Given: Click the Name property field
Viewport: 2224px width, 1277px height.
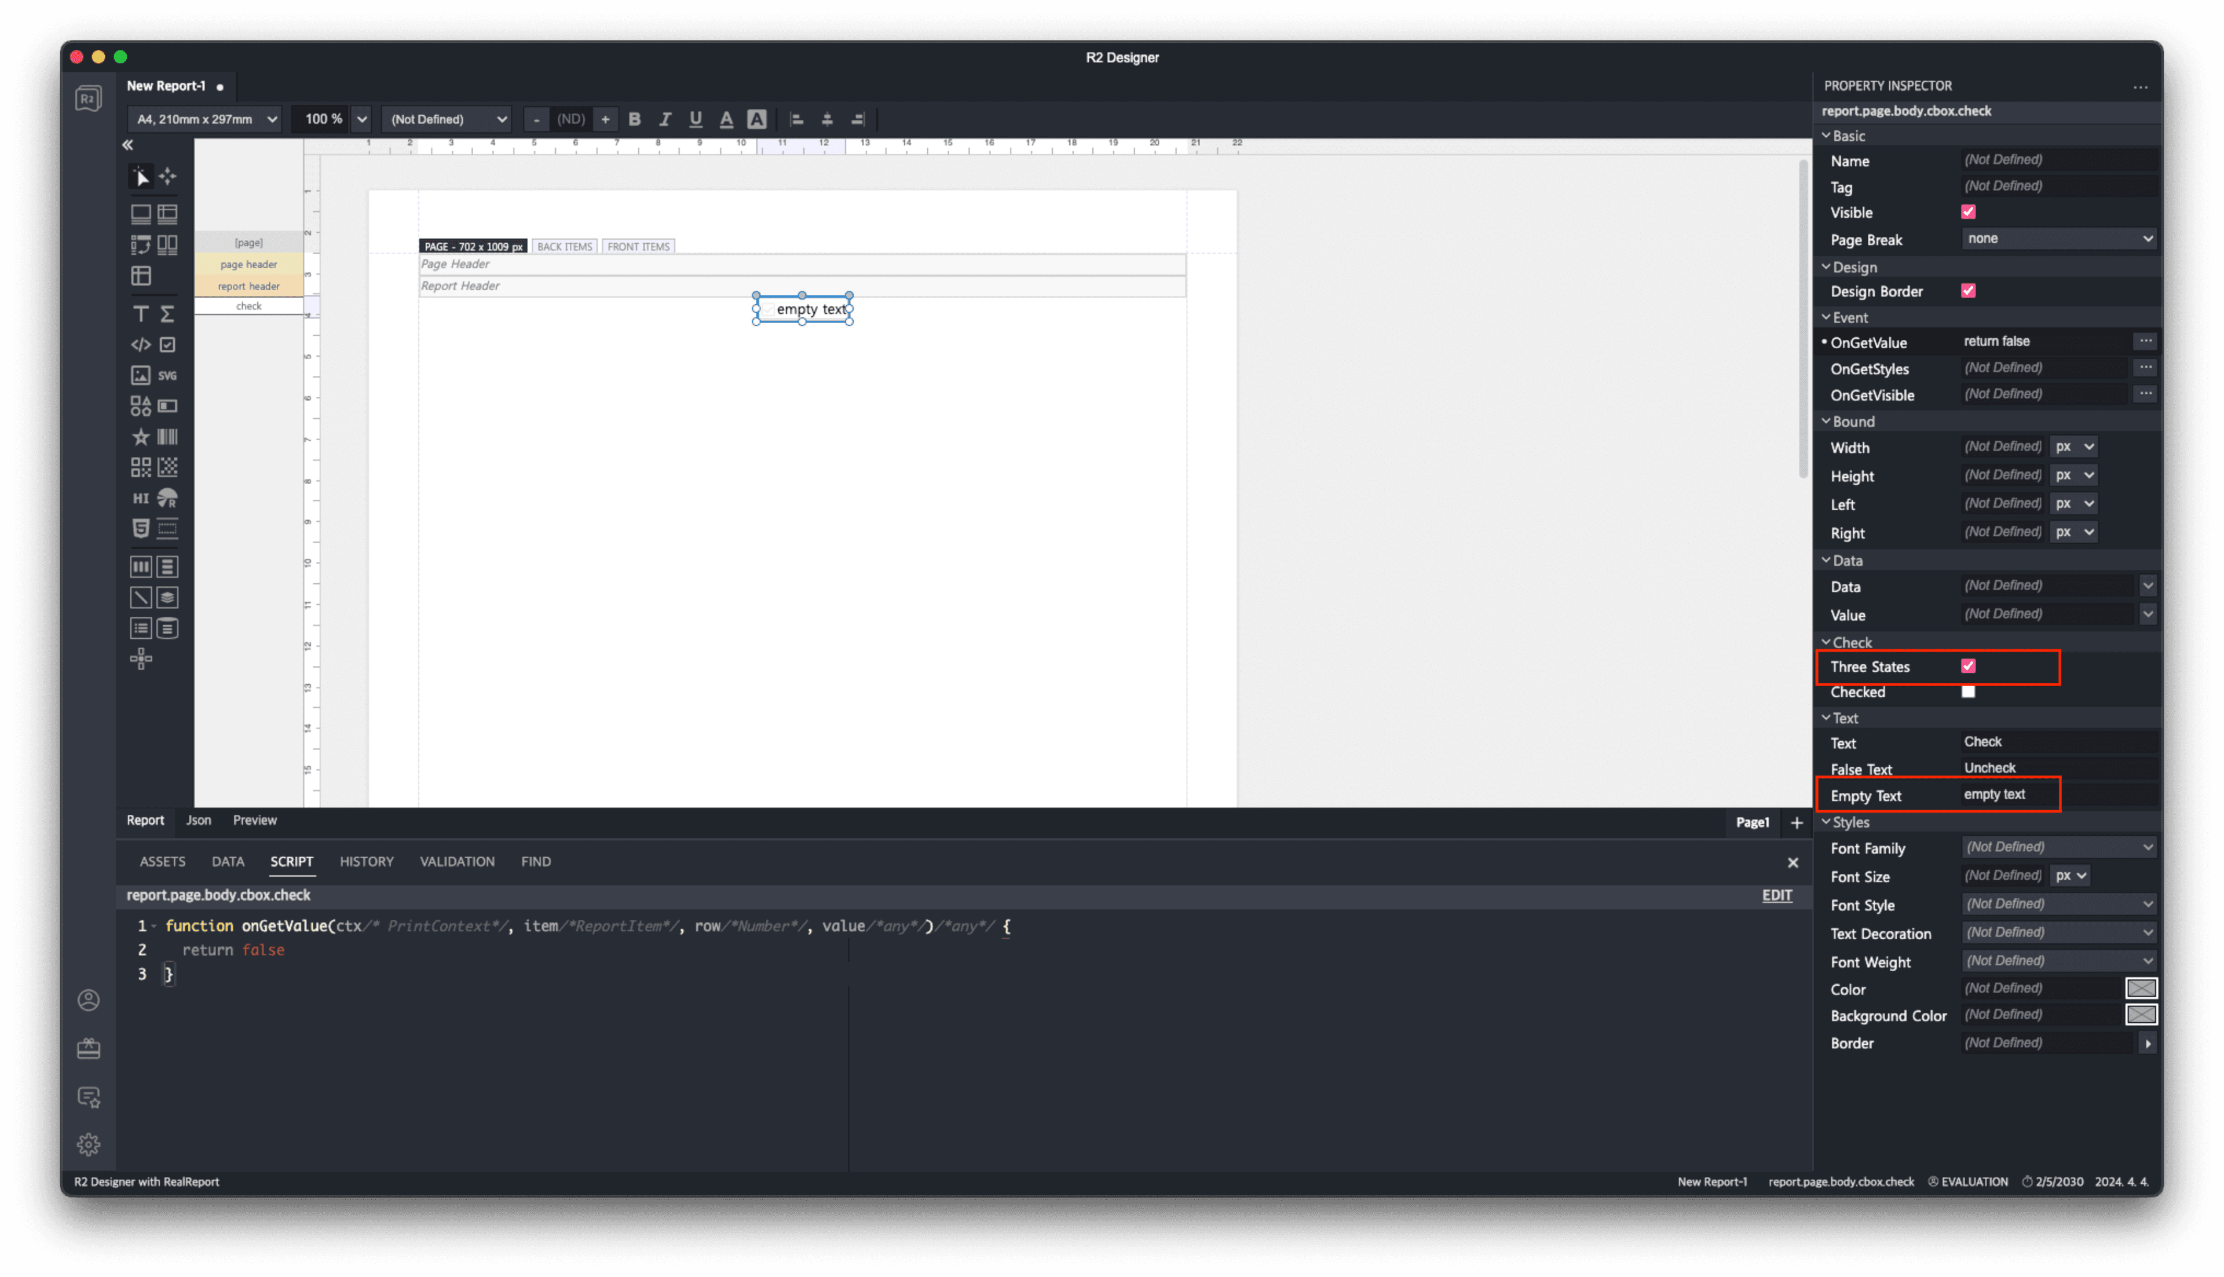Looking at the screenshot, I should [x=2058, y=160].
